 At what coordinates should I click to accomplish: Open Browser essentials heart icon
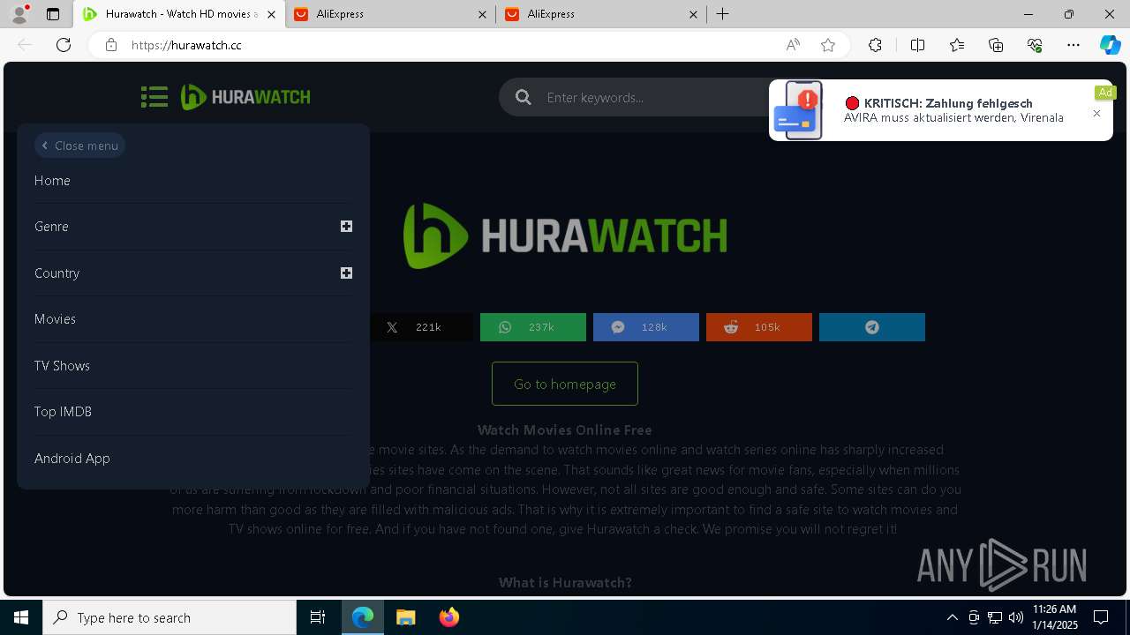[x=1035, y=45]
